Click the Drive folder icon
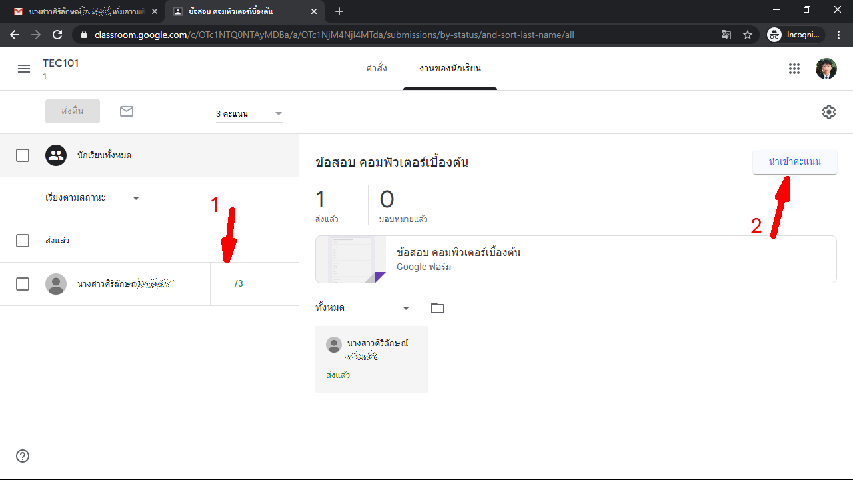Image resolution: width=853 pixels, height=480 pixels. [437, 308]
